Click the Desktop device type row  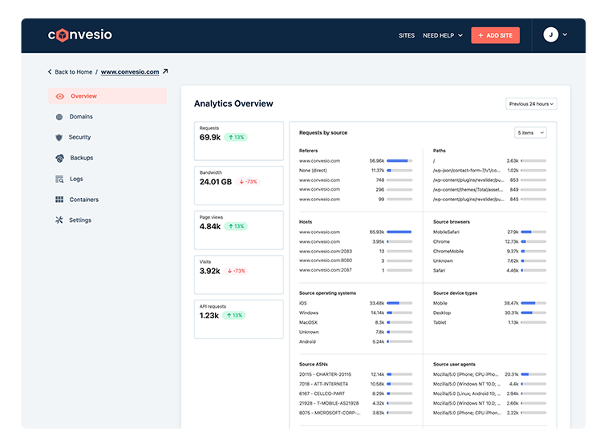pos(490,313)
